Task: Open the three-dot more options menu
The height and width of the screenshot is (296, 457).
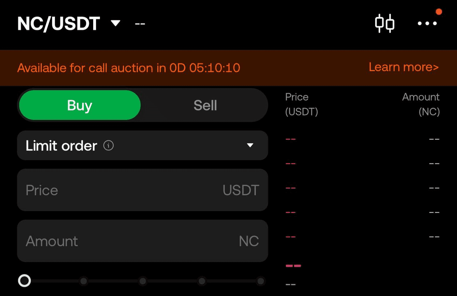Action: click(427, 24)
